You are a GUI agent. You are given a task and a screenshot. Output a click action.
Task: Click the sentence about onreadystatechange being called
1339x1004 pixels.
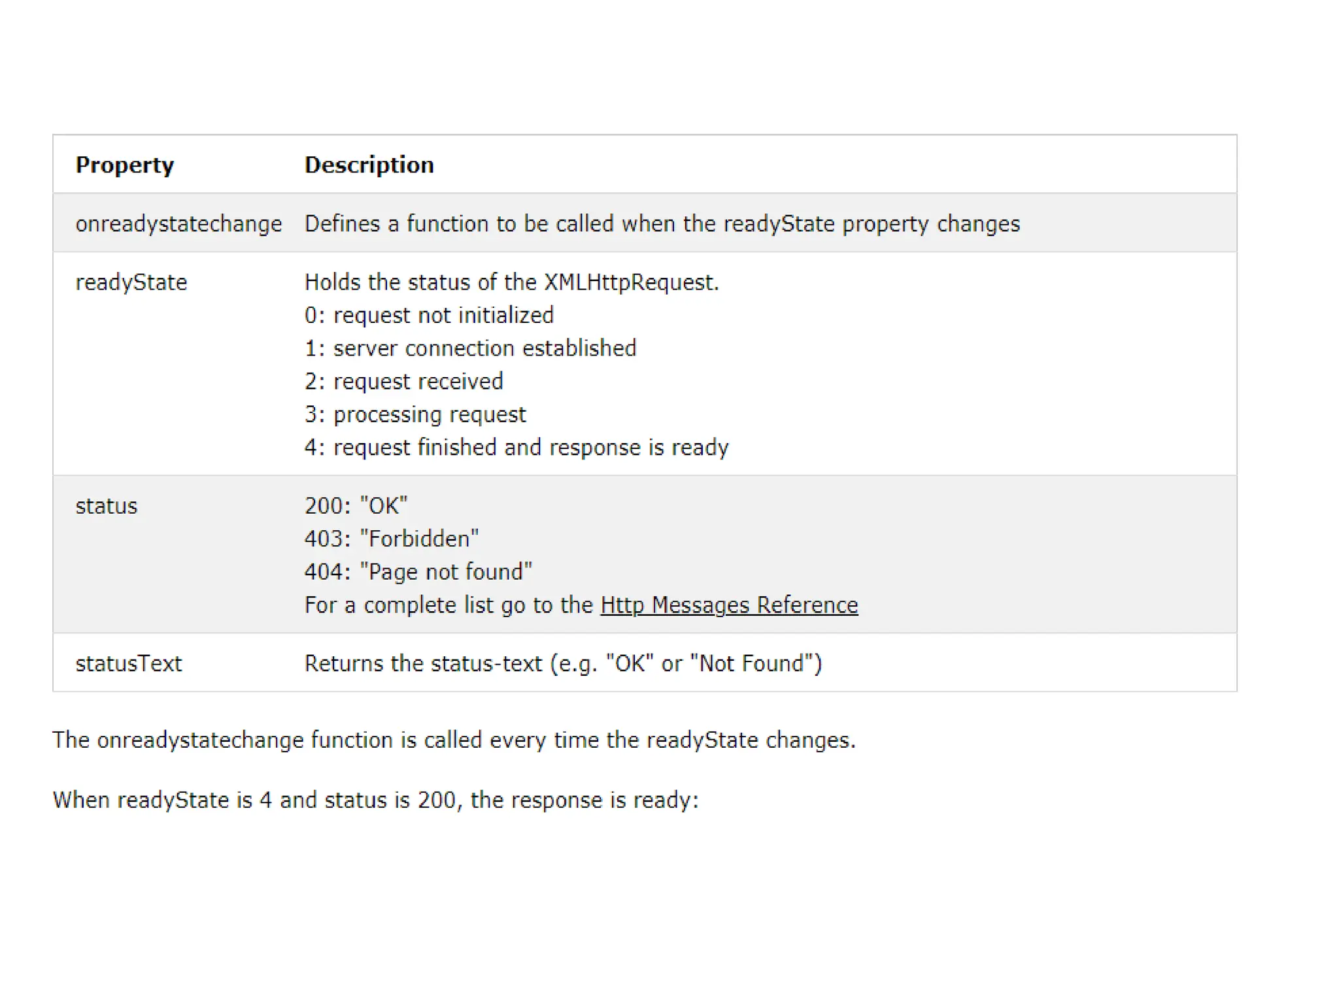tap(454, 740)
